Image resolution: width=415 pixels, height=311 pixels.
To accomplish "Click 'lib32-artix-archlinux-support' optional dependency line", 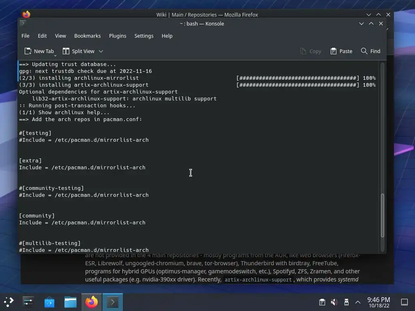I will pos(124,99).
